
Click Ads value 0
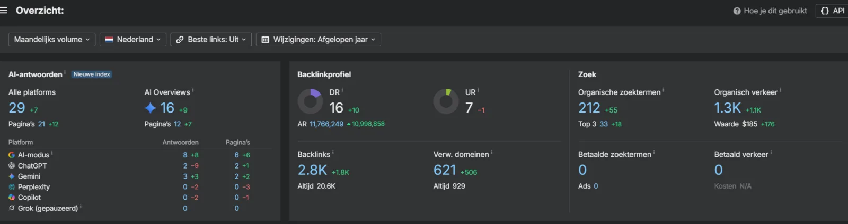596,186
